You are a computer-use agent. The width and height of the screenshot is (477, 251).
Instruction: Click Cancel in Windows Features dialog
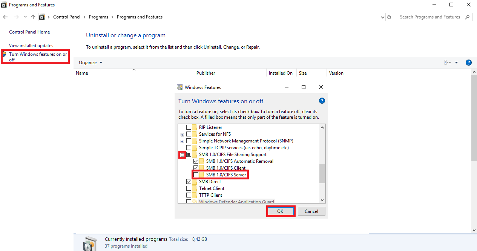pos(311,211)
